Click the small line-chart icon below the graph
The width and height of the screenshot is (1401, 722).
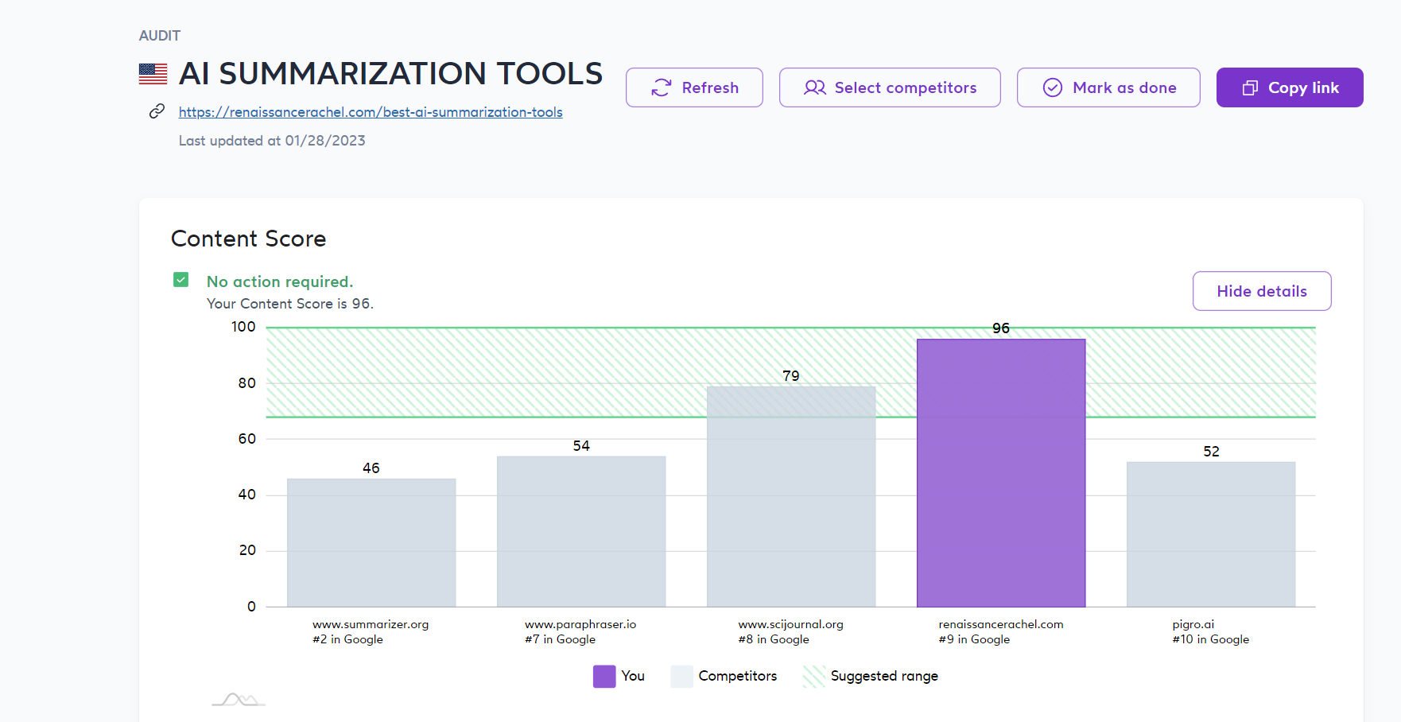(x=239, y=699)
